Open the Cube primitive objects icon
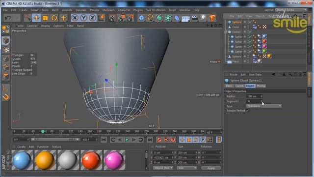The width and height of the screenshot is (314, 177). [x=141, y=18]
